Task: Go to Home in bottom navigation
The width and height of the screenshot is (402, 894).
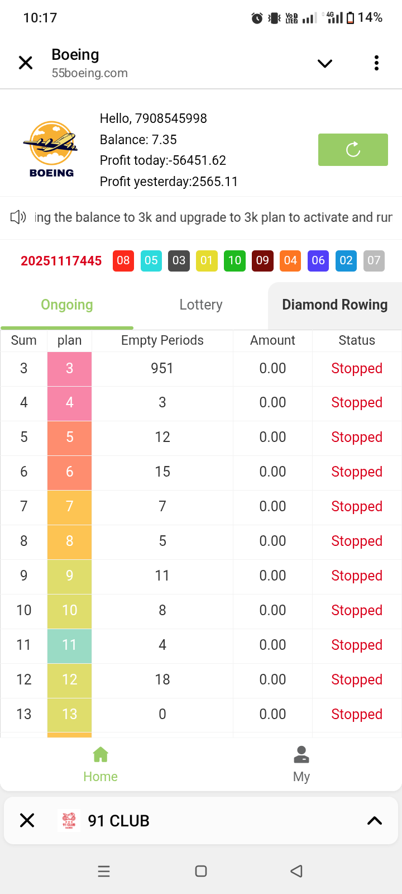Action: coord(100,764)
